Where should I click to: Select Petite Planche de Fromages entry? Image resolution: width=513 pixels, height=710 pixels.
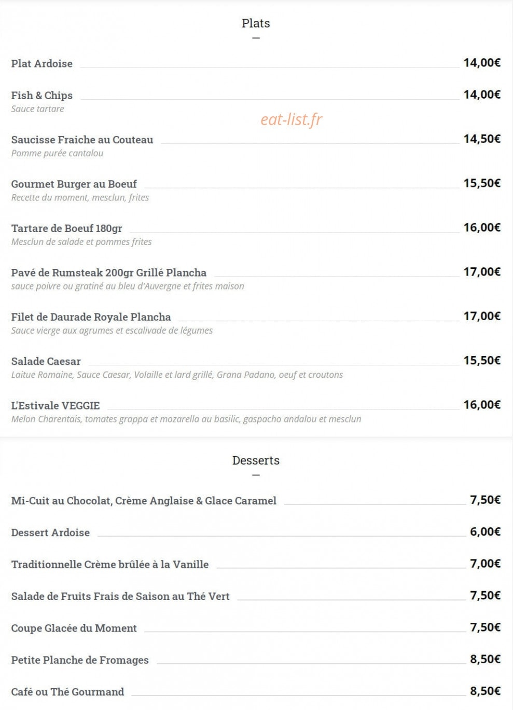[x=80, y=660]
